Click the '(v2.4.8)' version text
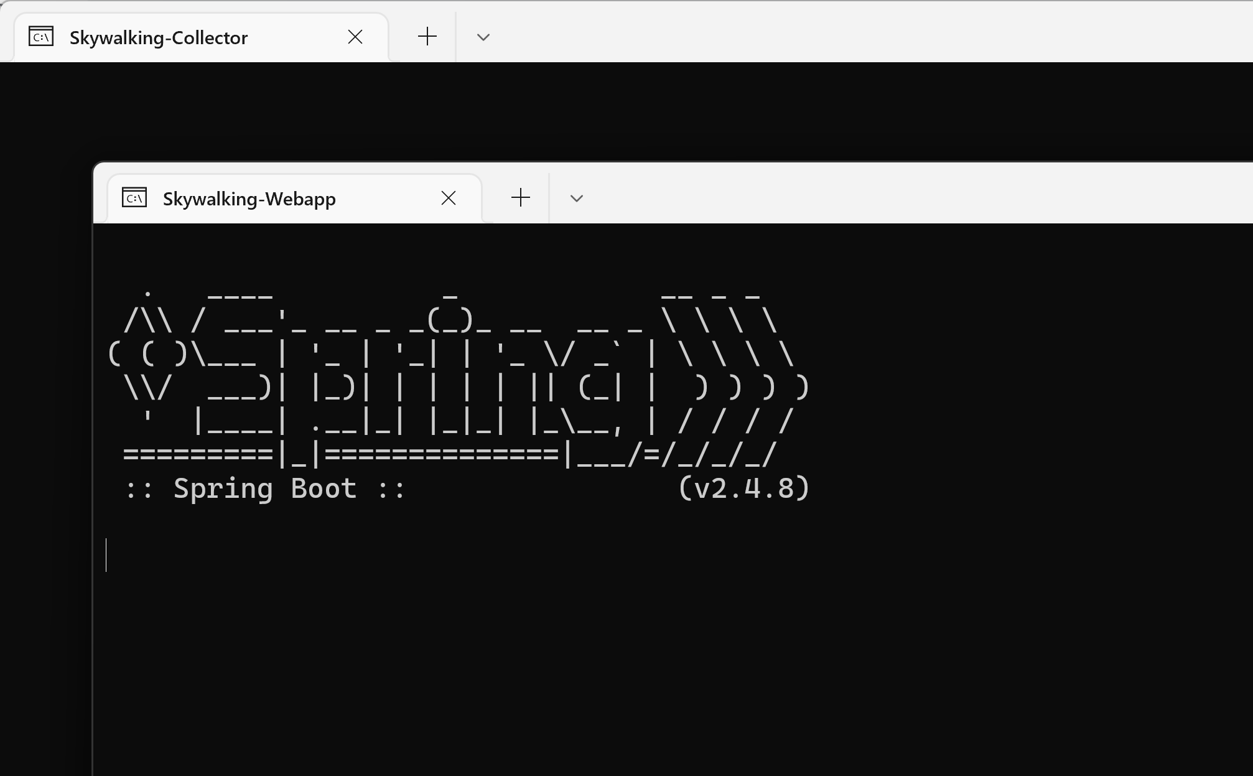 (743, 489)
